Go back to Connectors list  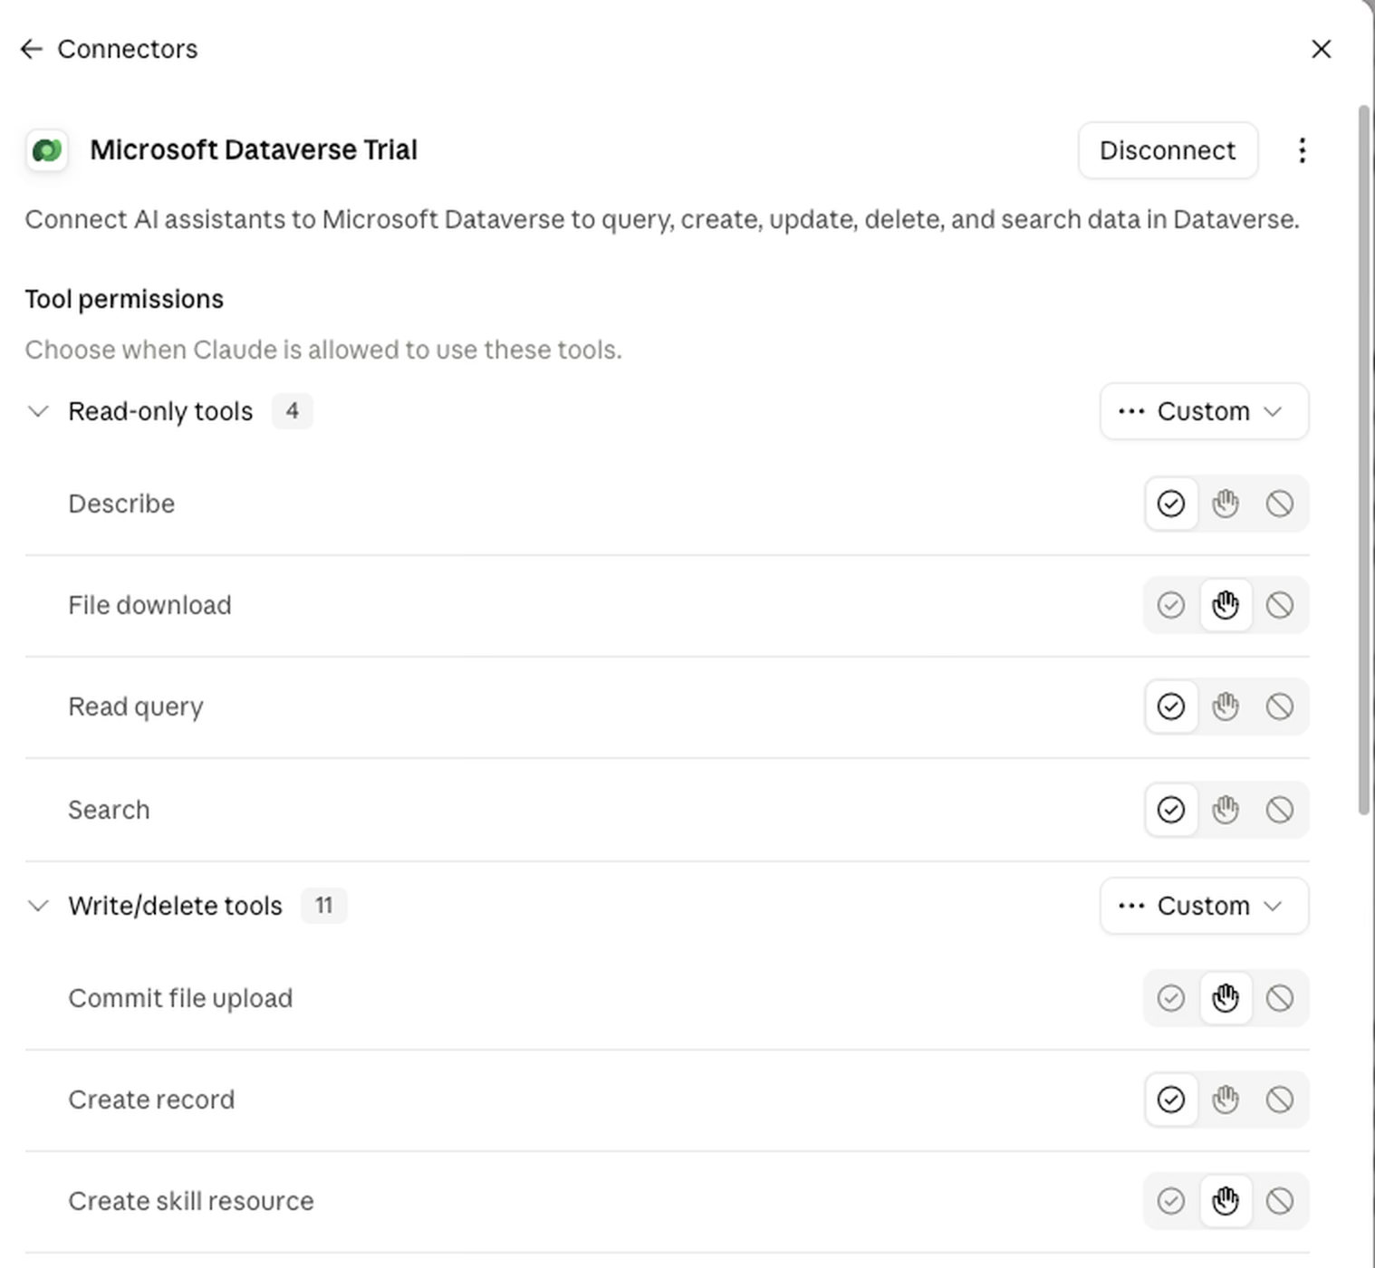[x=32, y=49]
